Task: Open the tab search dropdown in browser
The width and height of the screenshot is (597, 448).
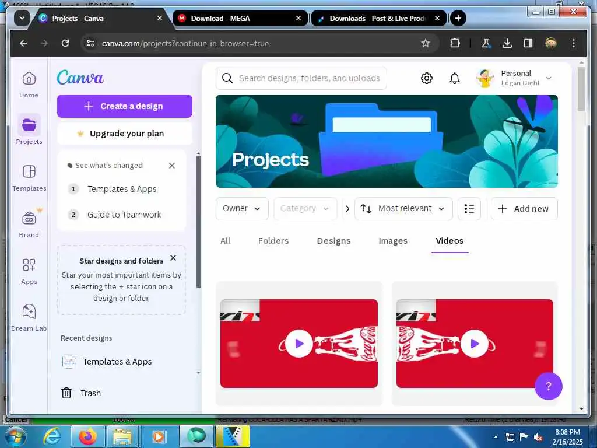Action: point(22,18)
